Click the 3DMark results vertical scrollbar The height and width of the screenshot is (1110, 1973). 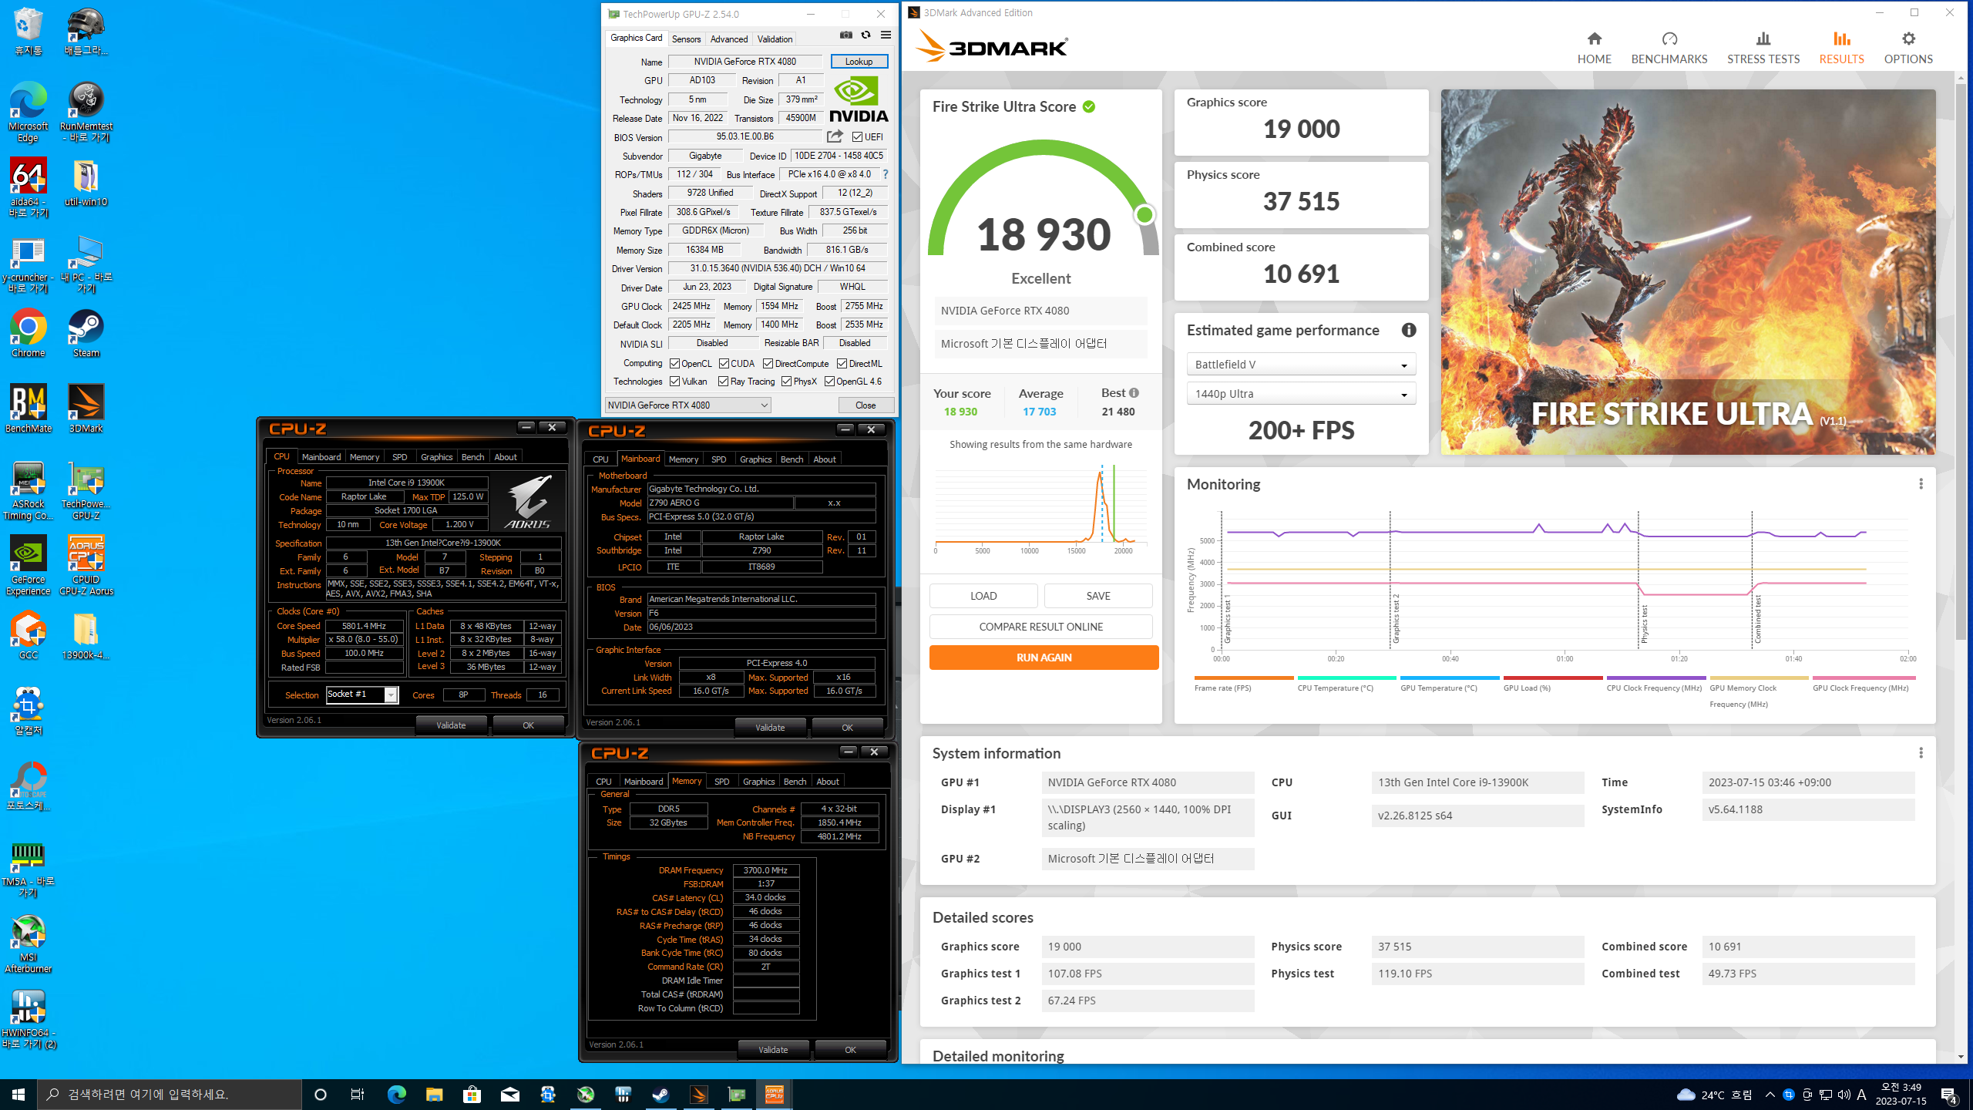(x=1961, y=361)
